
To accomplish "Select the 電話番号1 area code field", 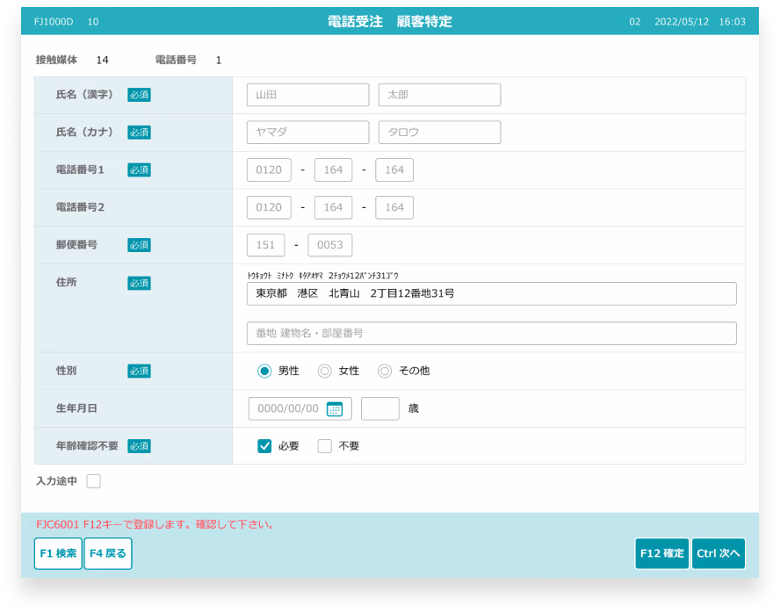I will [269, 170].
